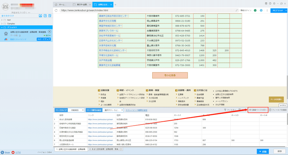Click the gift icon in the title bar

point(266,4)
